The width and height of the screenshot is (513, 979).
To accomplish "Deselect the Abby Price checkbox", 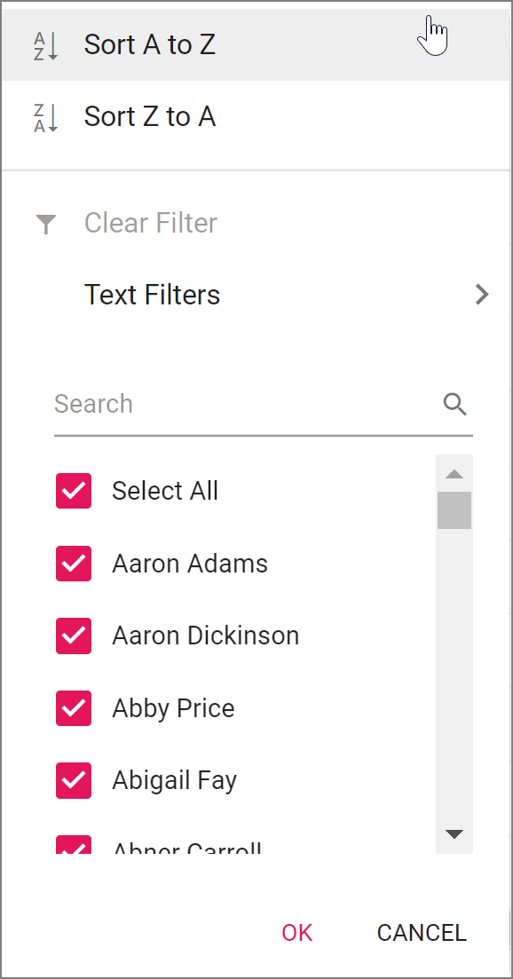I will point(74,708).
